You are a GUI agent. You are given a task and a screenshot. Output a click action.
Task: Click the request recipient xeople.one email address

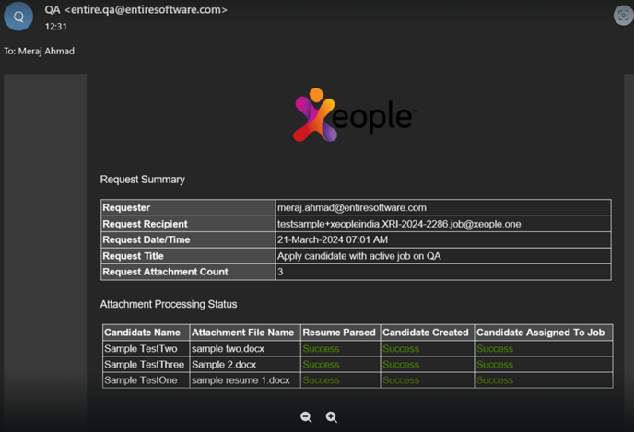(x=399, y=224)
